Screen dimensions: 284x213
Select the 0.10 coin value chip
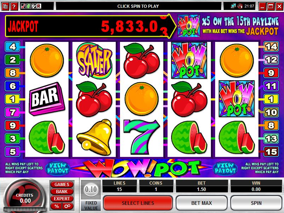pos(91,190)
